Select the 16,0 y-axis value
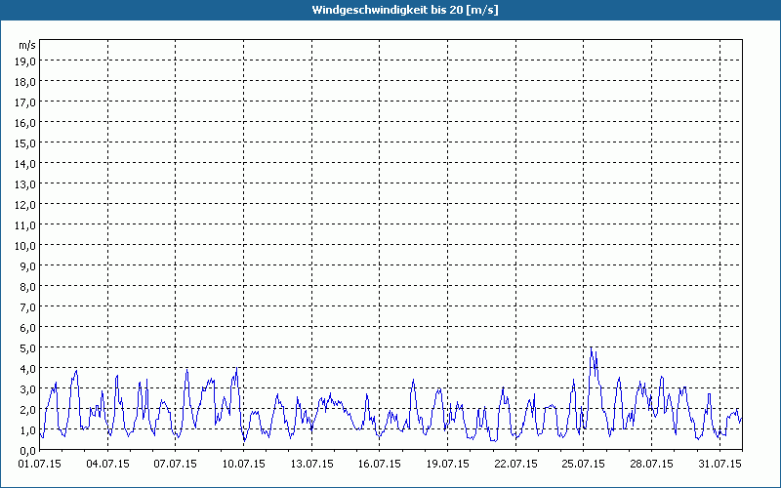This screenshot has height=488, width=781. pyautogui.click(x=26, y=123)
